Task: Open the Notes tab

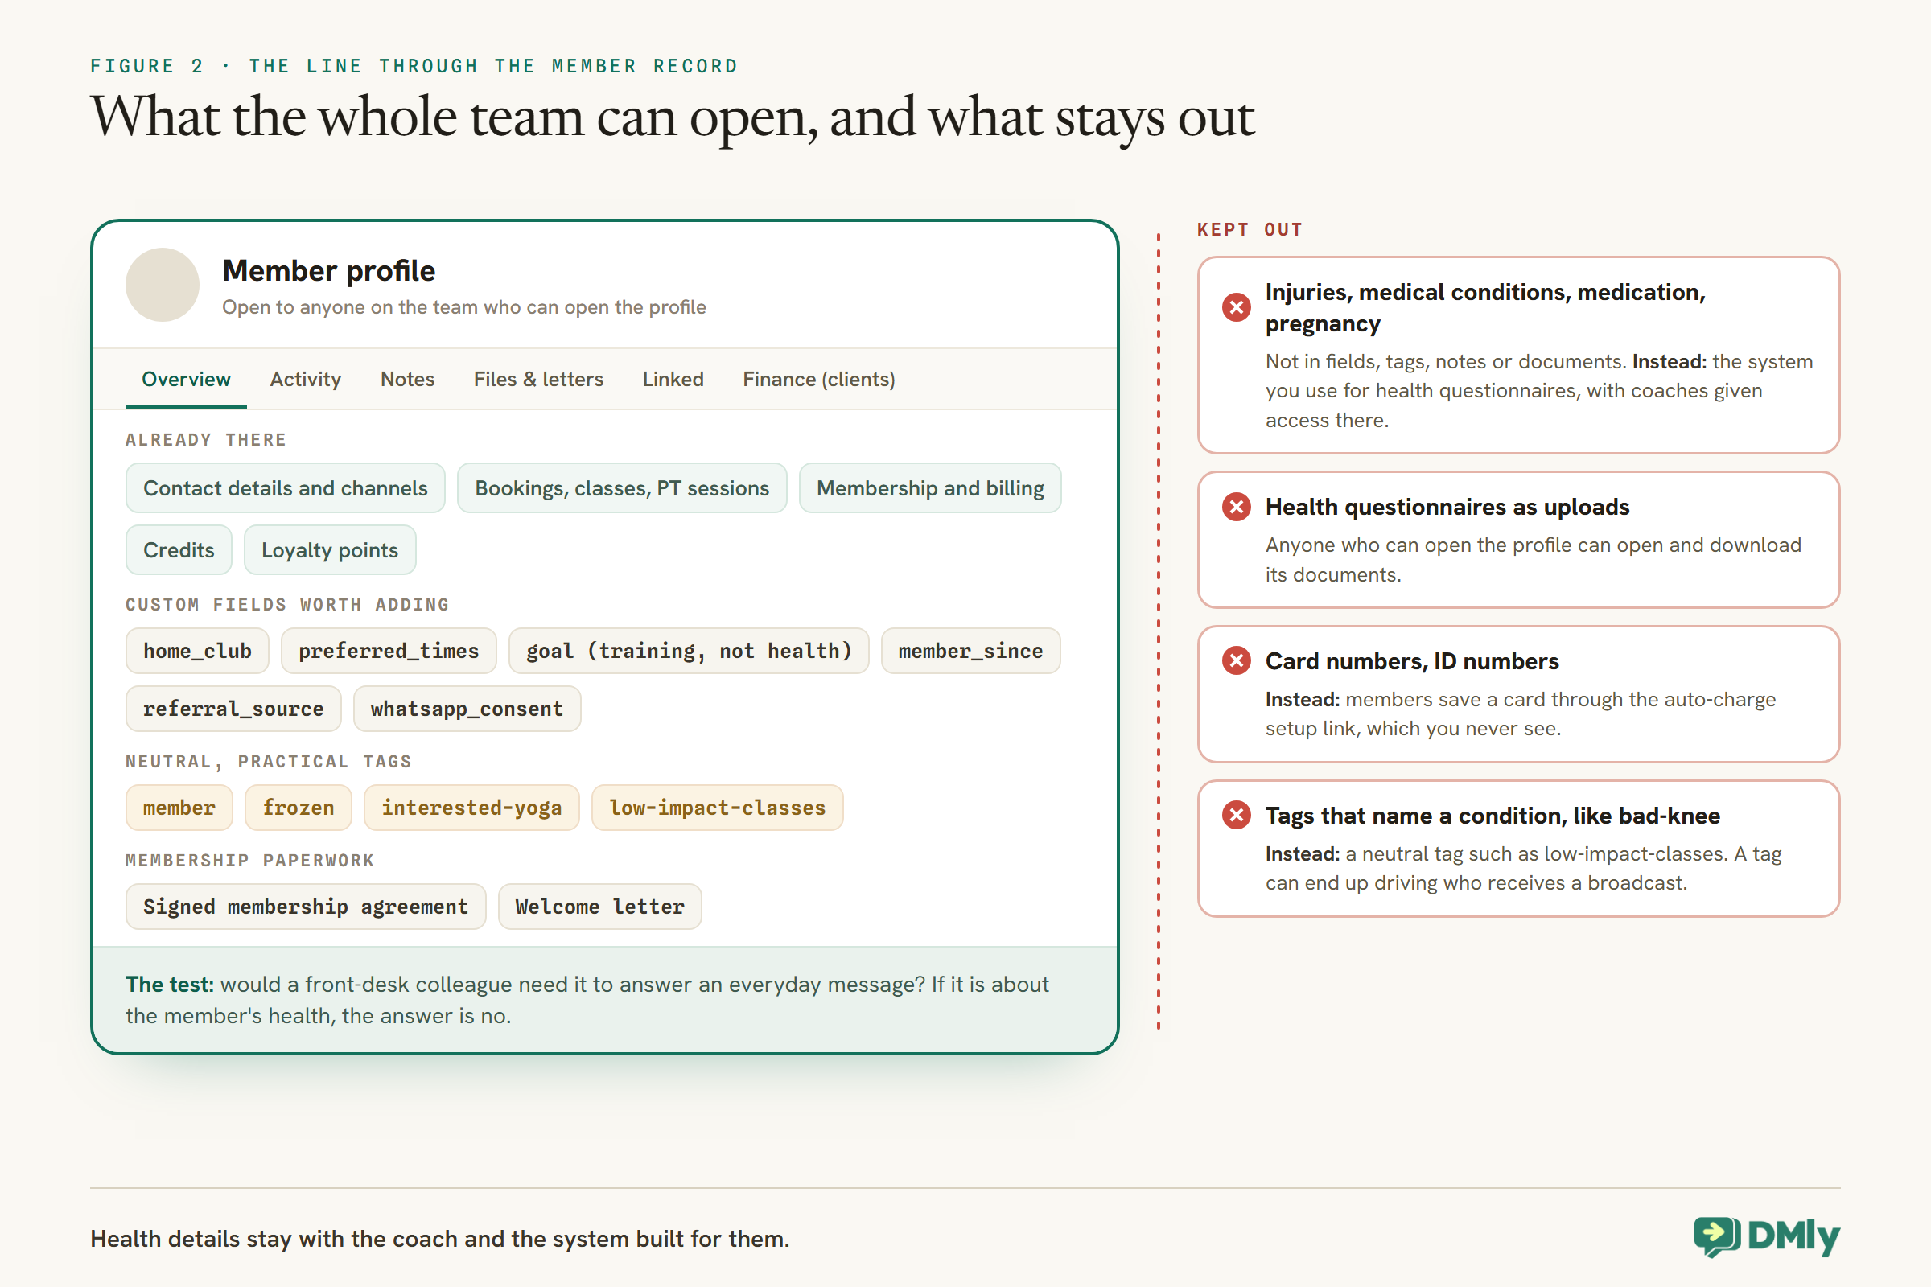Action: 407,379
